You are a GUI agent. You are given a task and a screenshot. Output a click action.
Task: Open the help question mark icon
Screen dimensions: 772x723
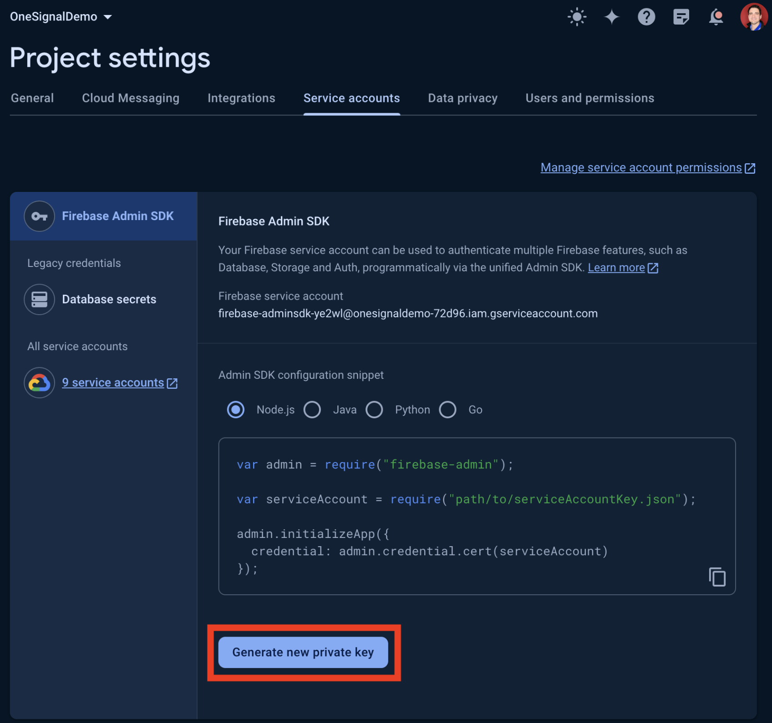pyautogui.click(x=646, y=17)
